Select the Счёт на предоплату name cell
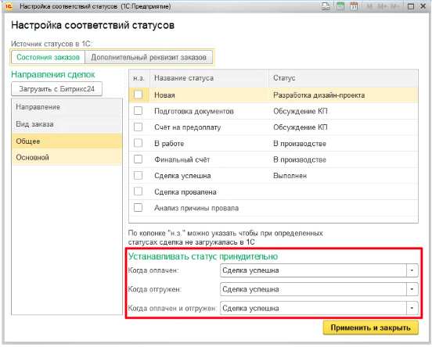Screen dimensions: 432x347 (x=209, y=127)
